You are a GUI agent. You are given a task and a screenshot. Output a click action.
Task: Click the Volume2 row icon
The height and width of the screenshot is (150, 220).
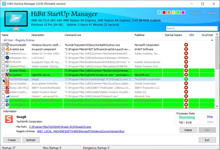(x=7, y=96)
